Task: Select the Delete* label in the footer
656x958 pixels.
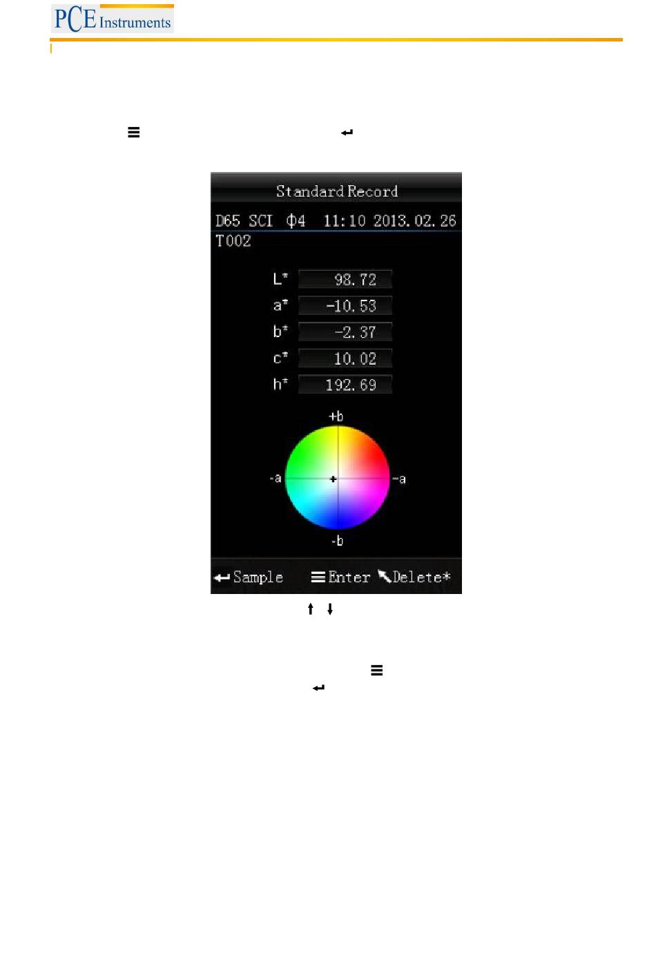Action: click(x=421, y=577)
